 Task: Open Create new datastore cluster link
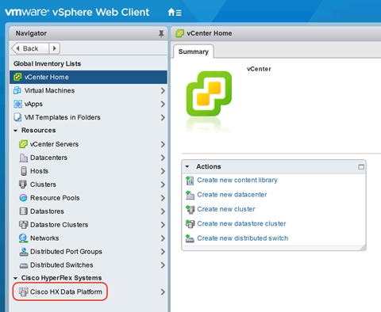pos(241,223)
